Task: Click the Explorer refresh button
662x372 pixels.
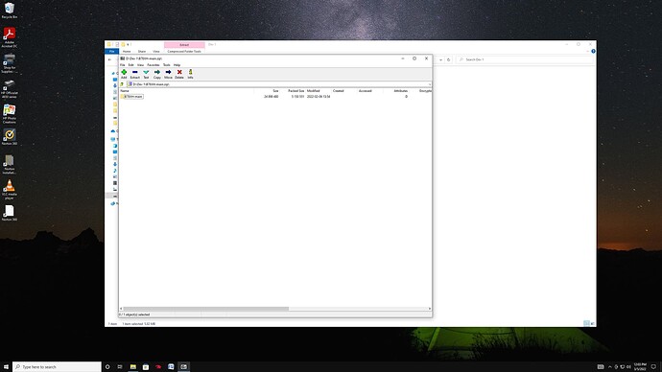Action: click(x=448, y=59)
